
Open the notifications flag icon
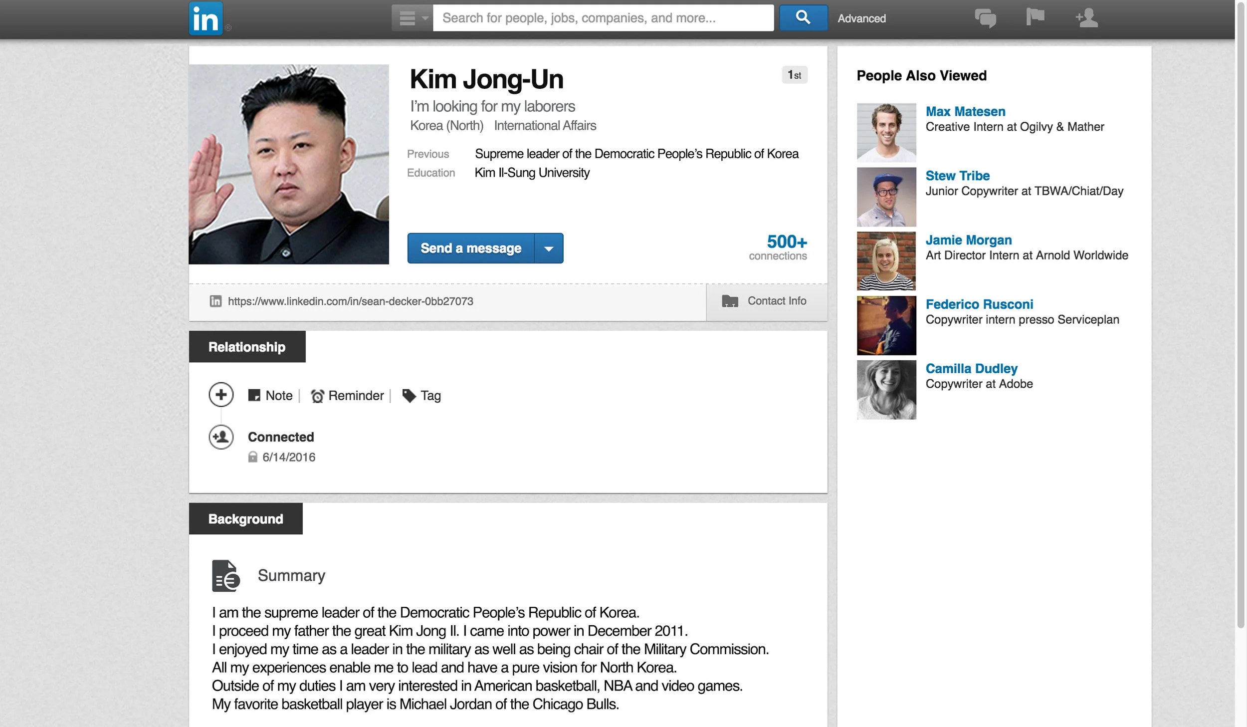[x=1035, y=17]
